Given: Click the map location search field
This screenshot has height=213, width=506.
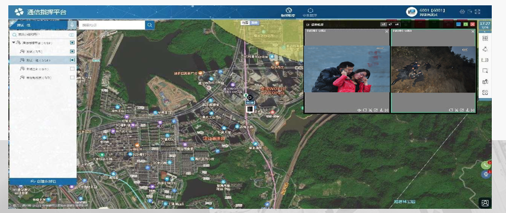Looking at the screenshot, I should pos(112,25).
